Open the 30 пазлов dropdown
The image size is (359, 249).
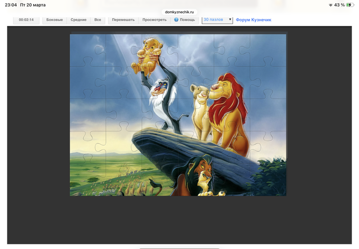coord(217,20)
